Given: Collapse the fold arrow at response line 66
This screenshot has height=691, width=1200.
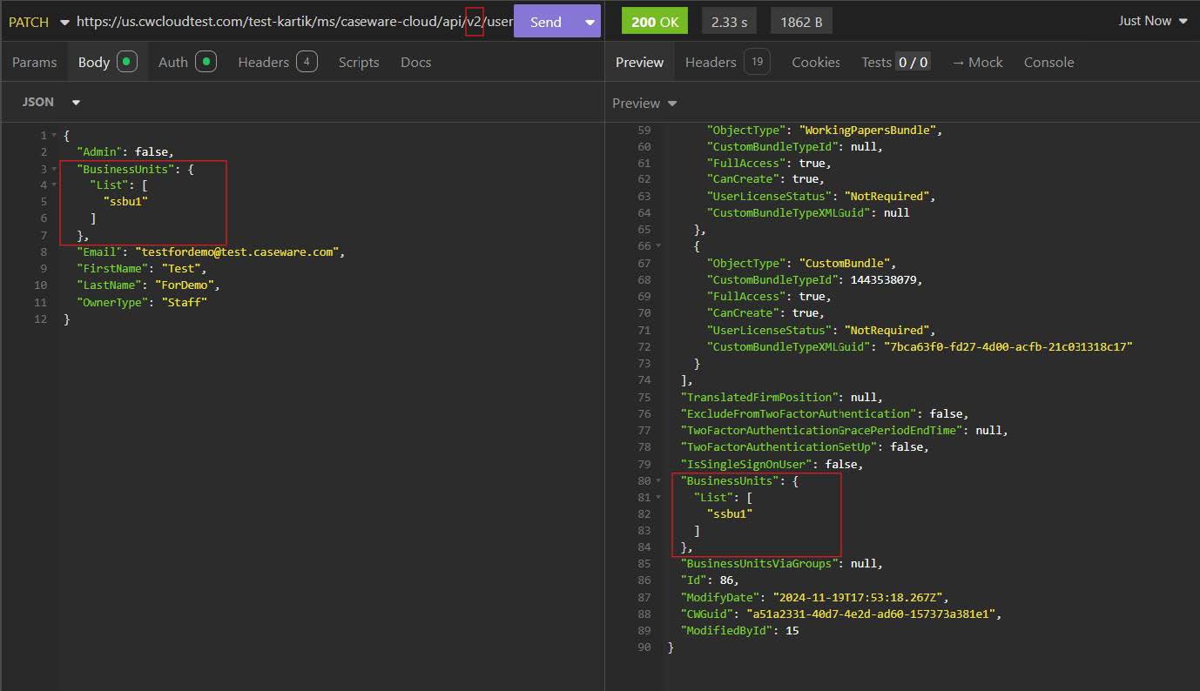Looking at the screenshot, I should tap(659, 246).
